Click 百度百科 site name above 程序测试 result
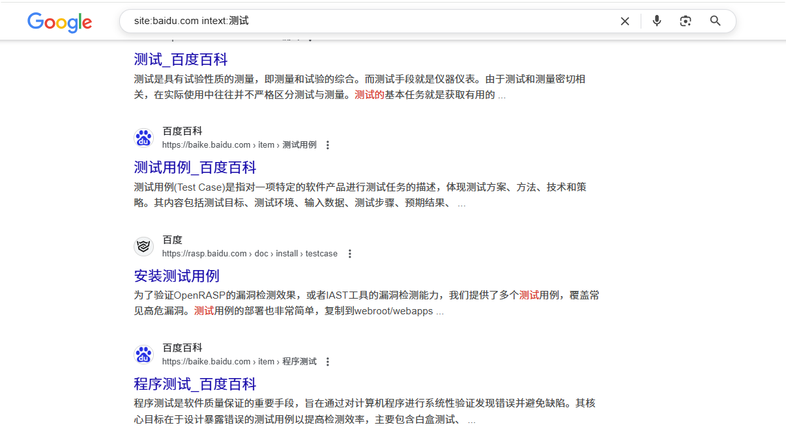 coord(182,348)
